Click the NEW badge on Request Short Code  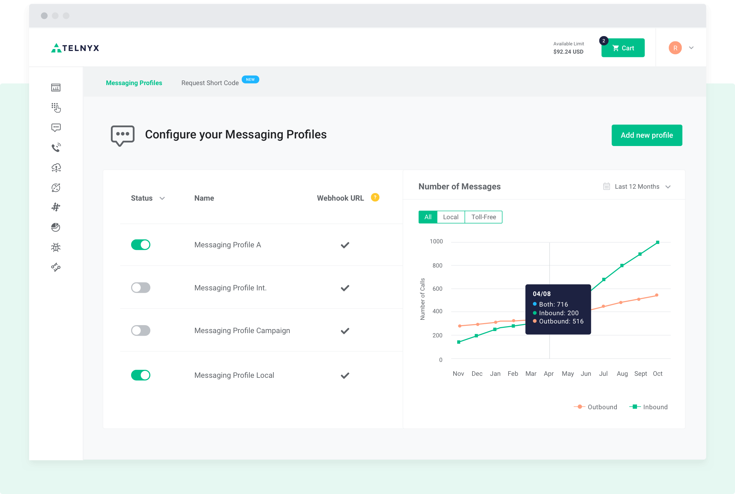(x=250, y=79)
